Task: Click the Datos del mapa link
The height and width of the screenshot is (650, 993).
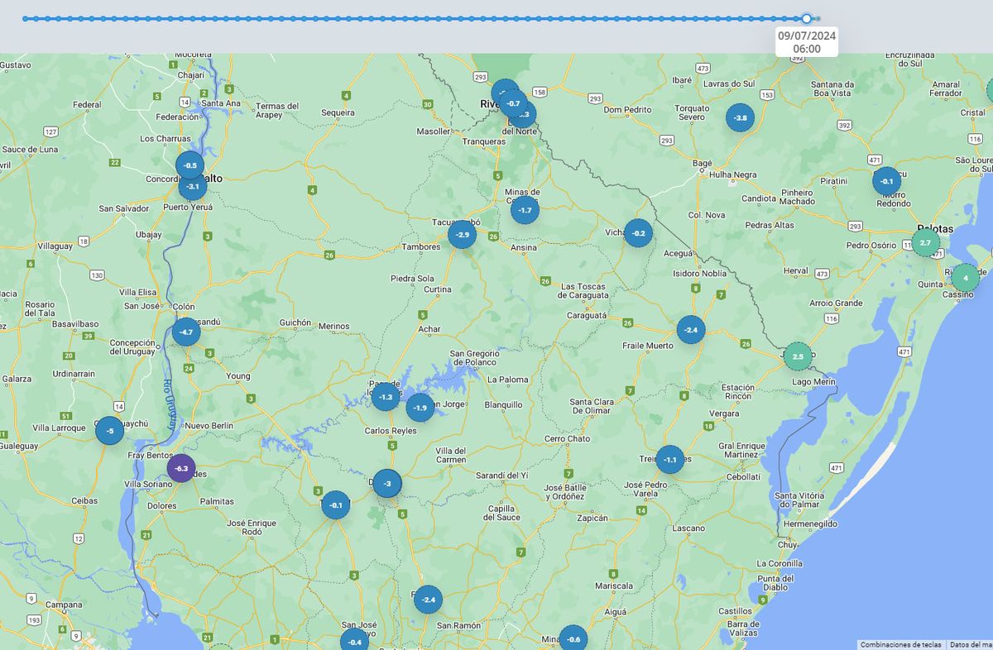Action: coord(970,644)
